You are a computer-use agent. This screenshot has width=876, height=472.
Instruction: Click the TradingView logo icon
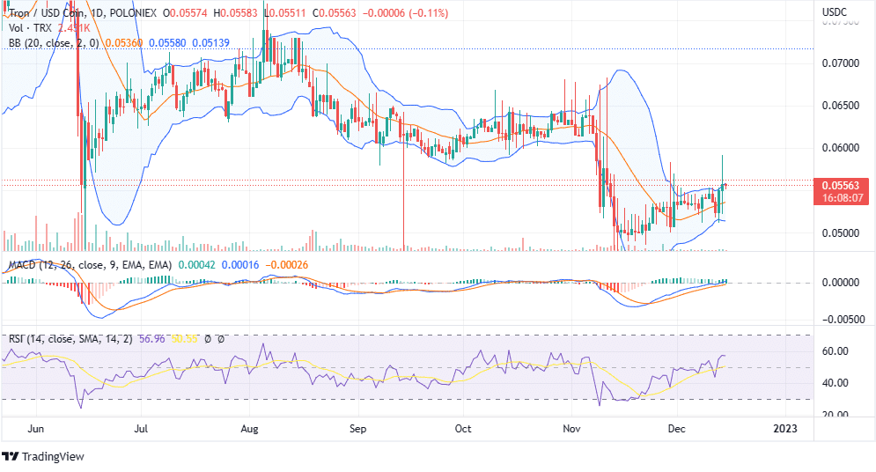tap(10, 456)
